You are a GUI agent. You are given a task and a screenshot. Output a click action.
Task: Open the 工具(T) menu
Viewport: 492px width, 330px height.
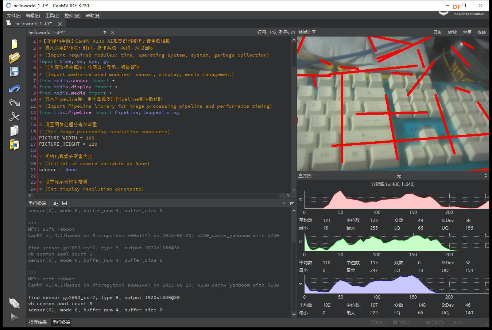(52, 16)
